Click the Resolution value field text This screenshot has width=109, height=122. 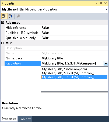pos(69,63)
